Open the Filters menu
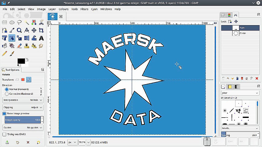Image resolution: width=262 pixels, height=147 pixels. click(x=84, y=9)
